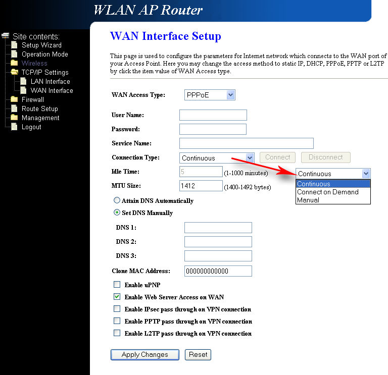The width and height of the screenshot is (388, 375).
Task: Click the Password field
Action: tap(213, 129)
